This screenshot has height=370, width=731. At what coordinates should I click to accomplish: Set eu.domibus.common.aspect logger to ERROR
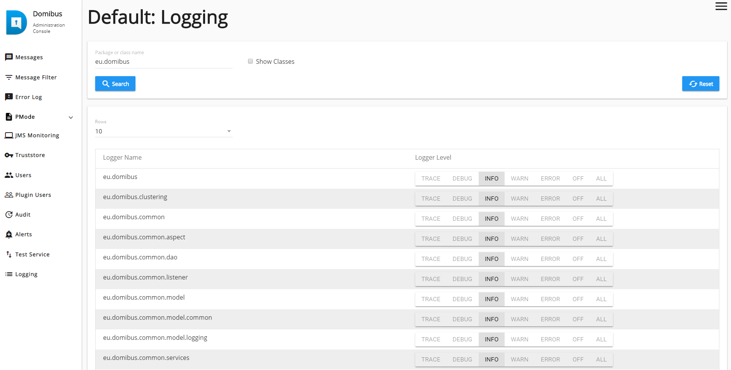pos(550,239)
